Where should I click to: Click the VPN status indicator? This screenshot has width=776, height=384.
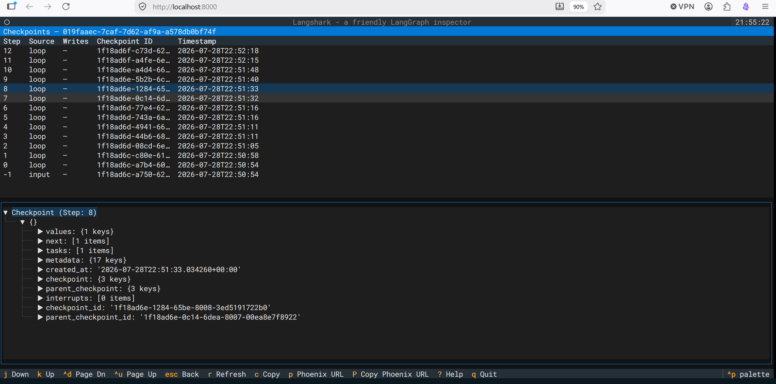pos(682,6)
